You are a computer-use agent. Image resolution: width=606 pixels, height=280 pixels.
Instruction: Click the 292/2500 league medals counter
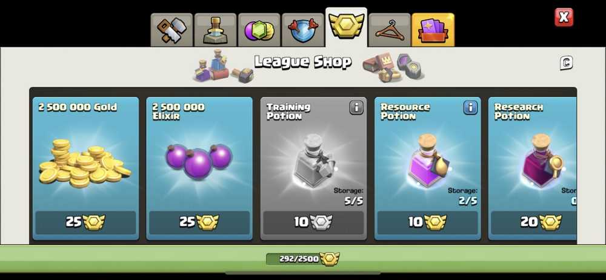[302, 259]
